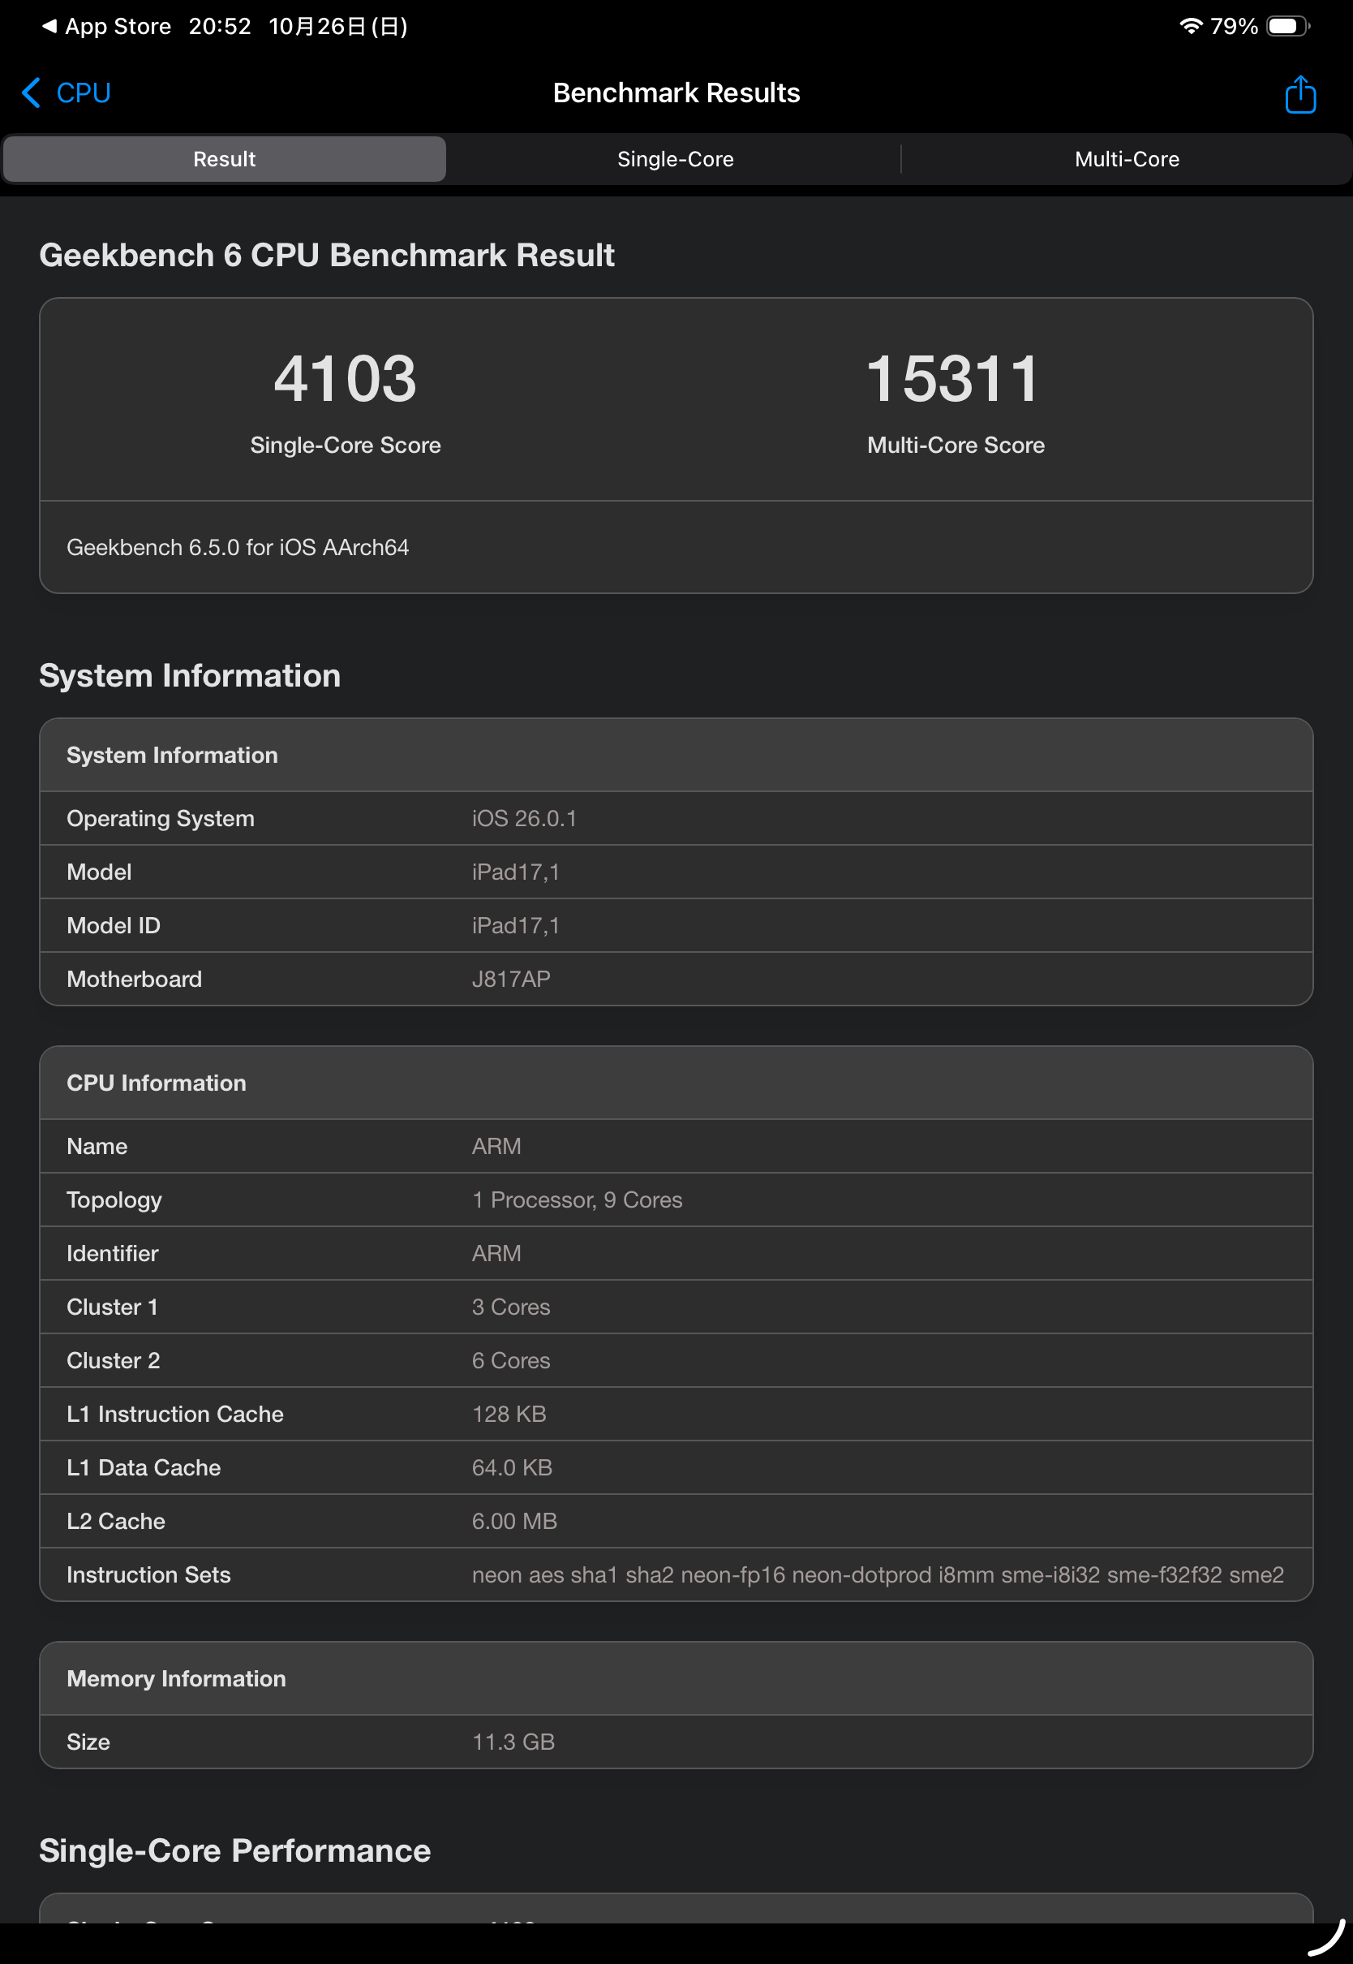1353x1964 pixels.
Task: Open the share sheet icon
Action: click(1299, 93)
